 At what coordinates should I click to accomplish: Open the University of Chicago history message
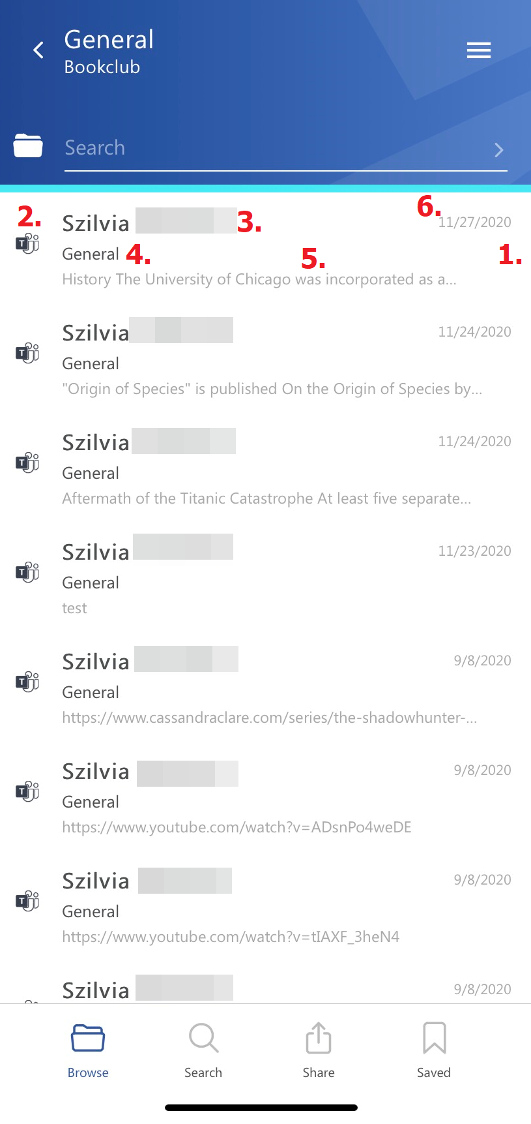click(x=259, y=279)
